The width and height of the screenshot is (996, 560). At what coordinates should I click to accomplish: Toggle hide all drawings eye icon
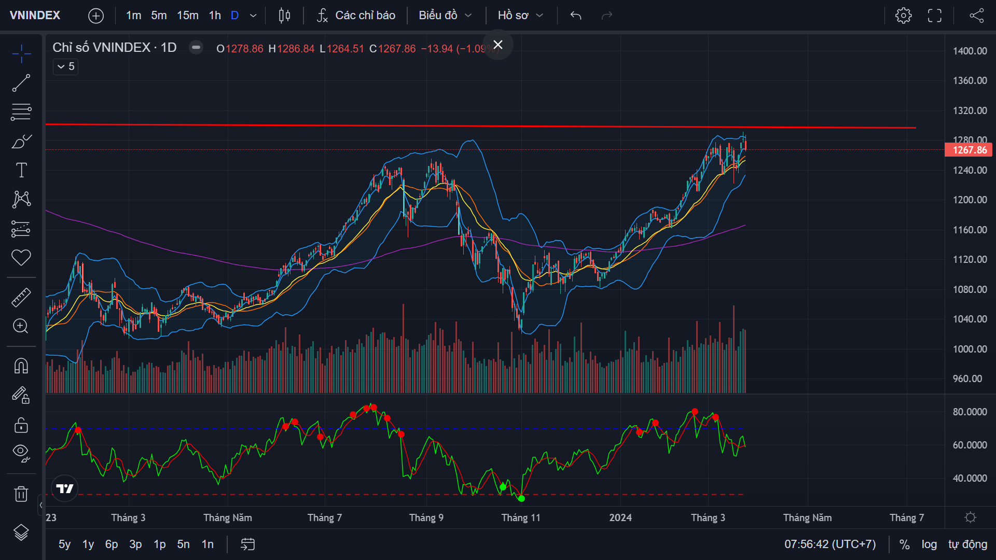21,453
